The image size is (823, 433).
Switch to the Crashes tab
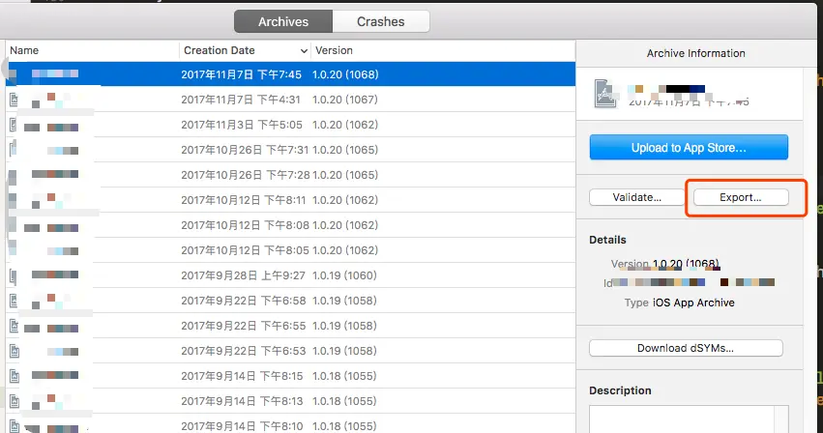(381, 21)
